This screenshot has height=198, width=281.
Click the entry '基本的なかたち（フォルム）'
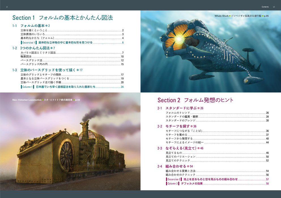click(72, 38)
